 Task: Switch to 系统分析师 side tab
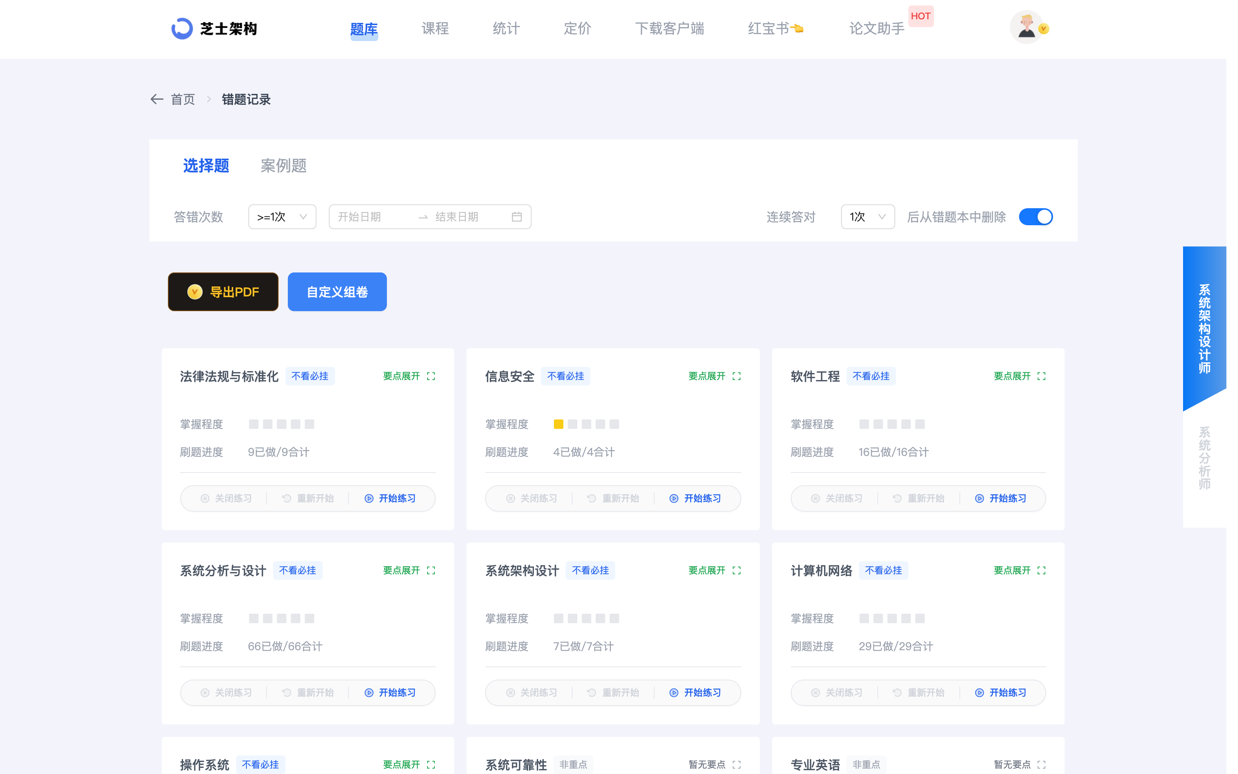1204,458
